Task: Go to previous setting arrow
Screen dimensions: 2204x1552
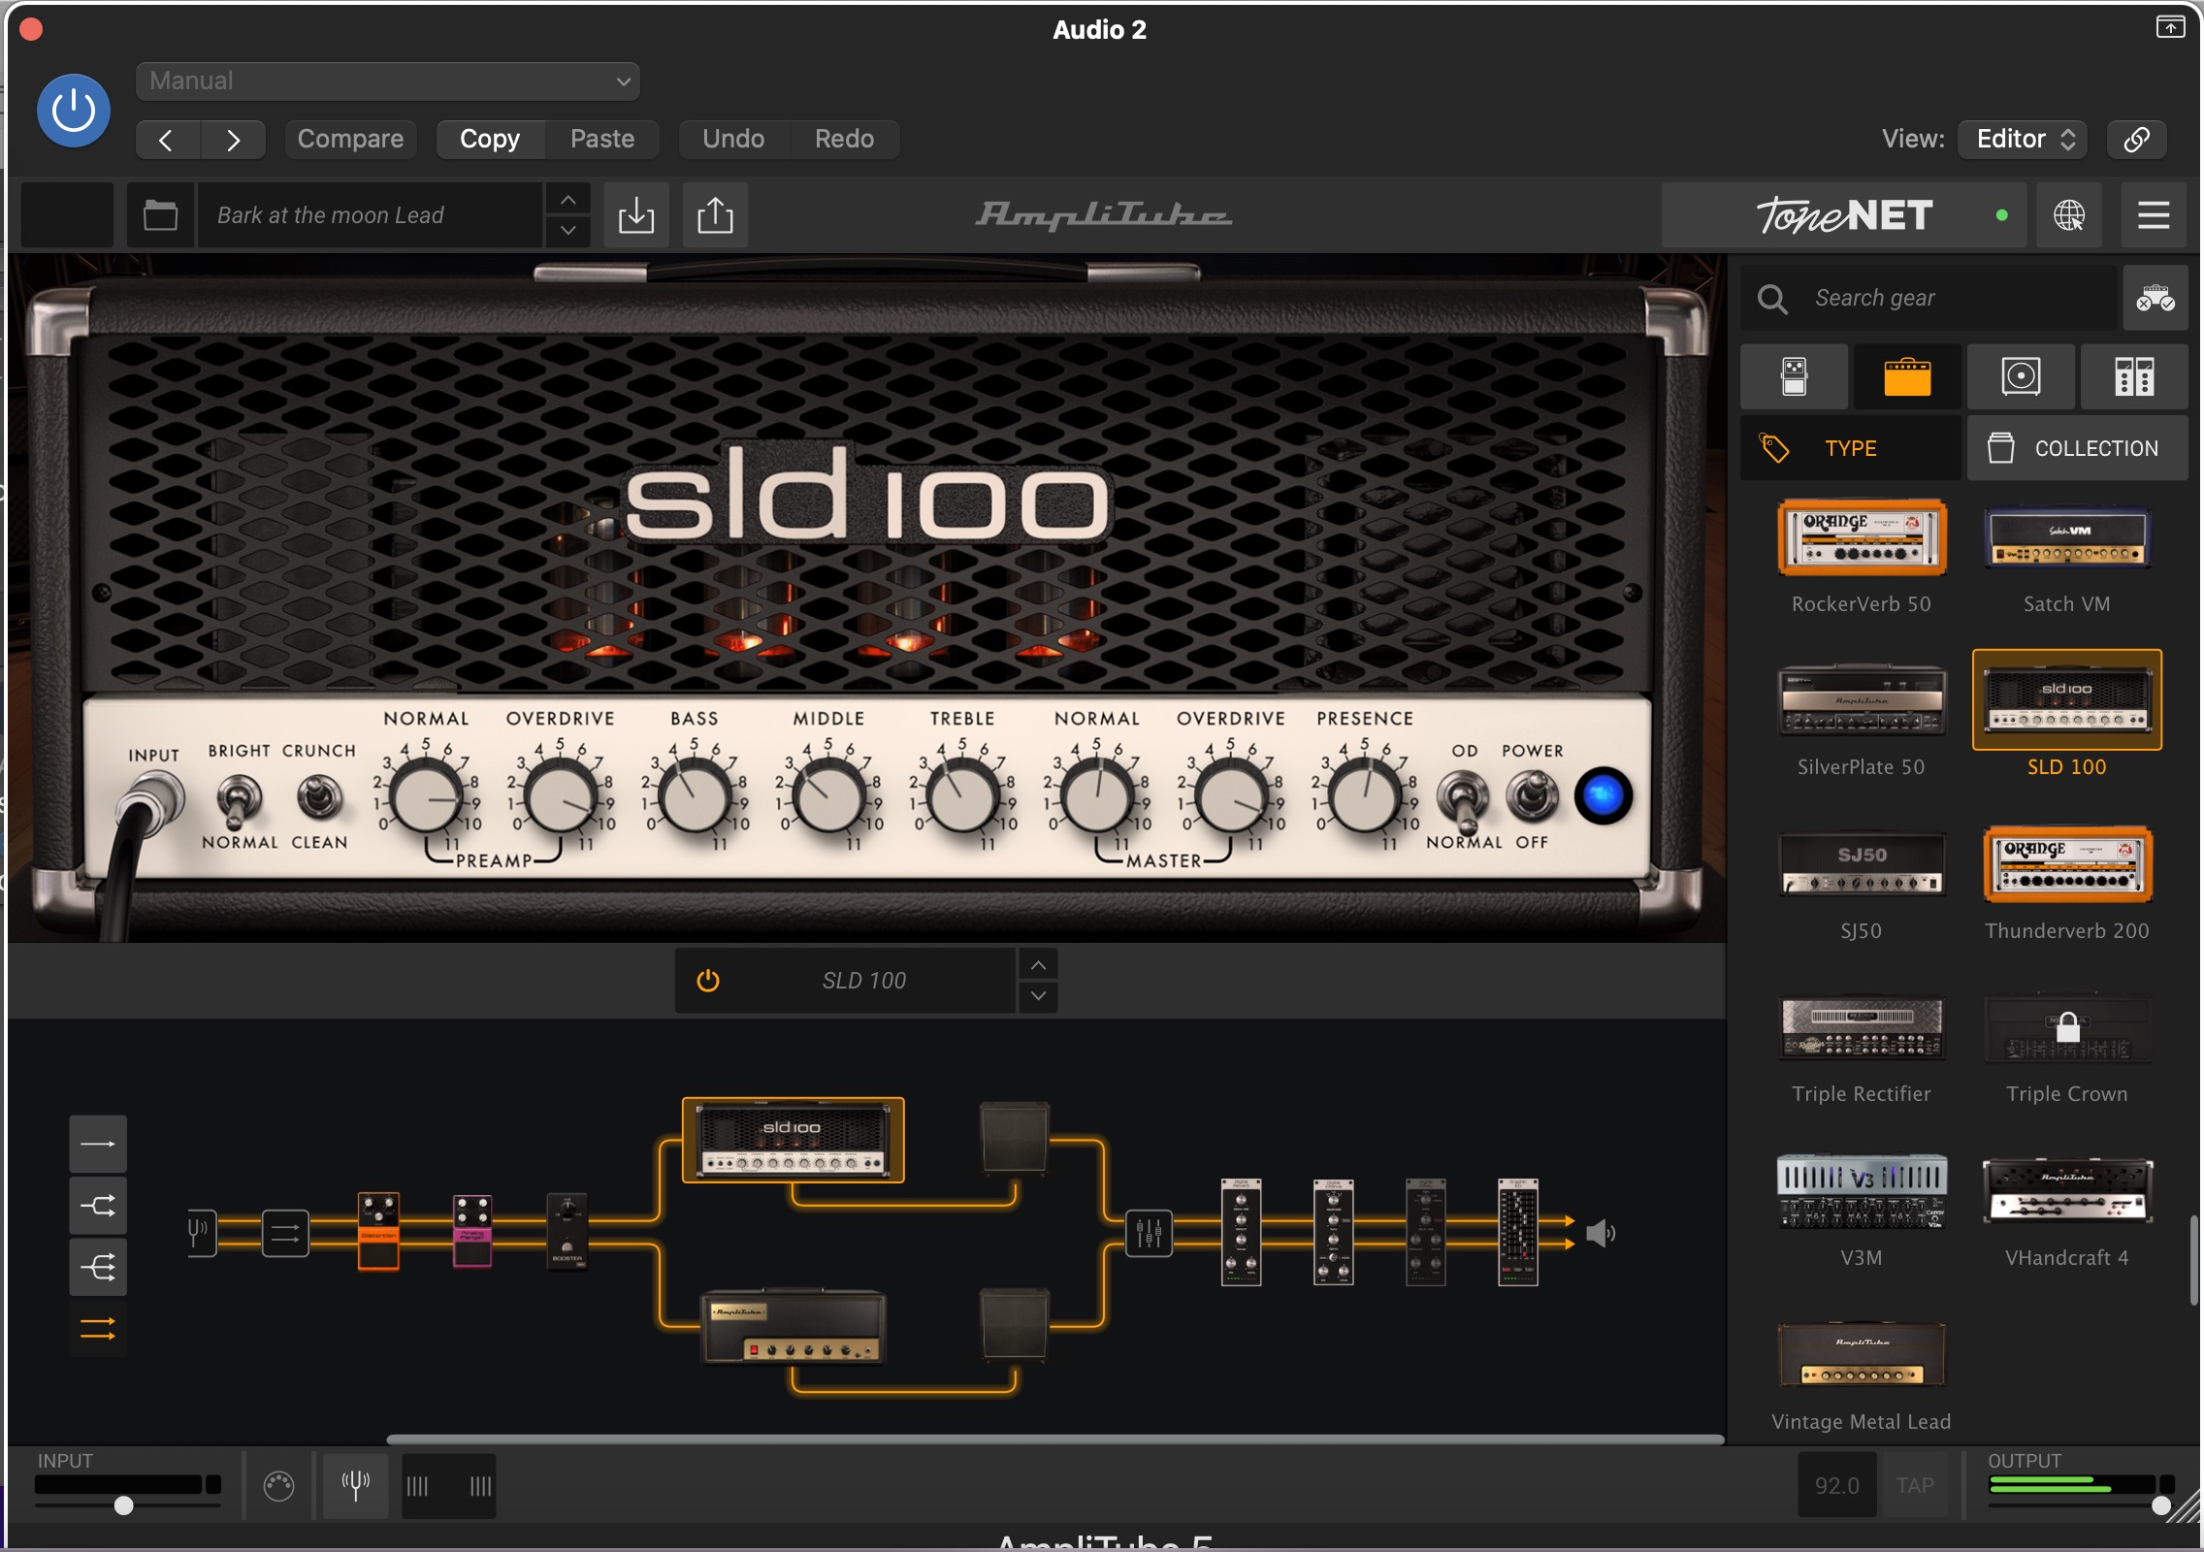Action: pyautogui.click(x=167, y=140)
